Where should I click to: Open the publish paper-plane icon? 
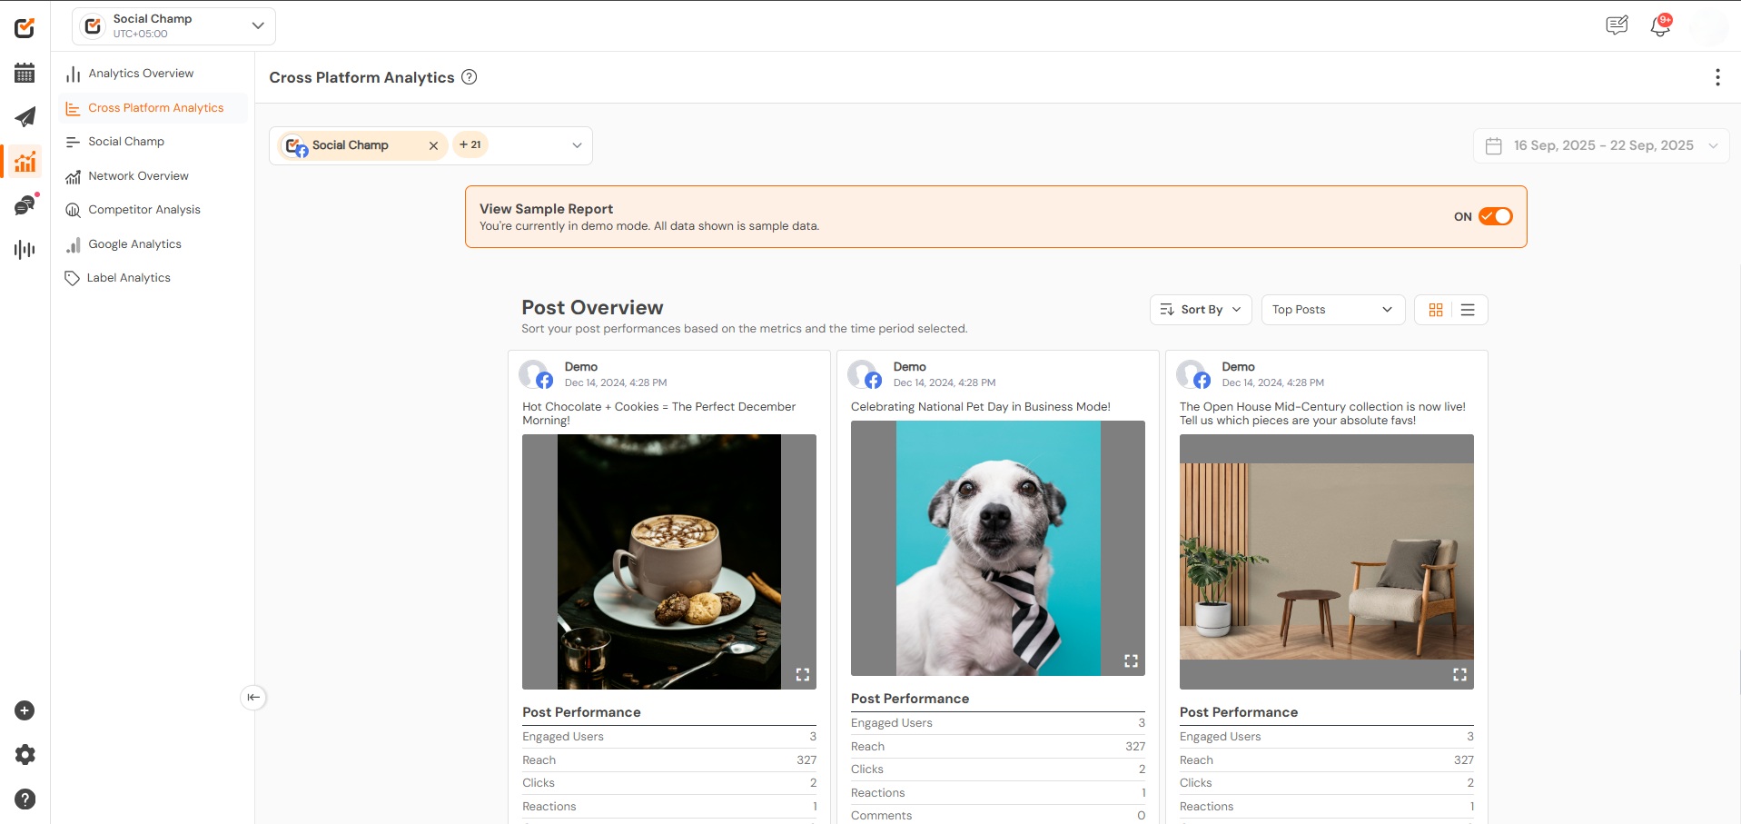tap(25, 117)
